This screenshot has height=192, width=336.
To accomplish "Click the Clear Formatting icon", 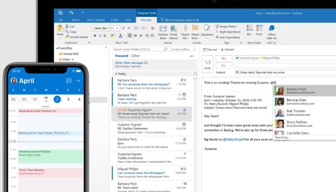I will click(152, 28).
